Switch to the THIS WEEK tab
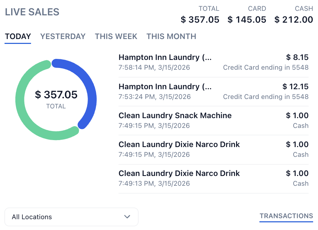The width and height of the screenshot is (318, 230). point(116,36)
